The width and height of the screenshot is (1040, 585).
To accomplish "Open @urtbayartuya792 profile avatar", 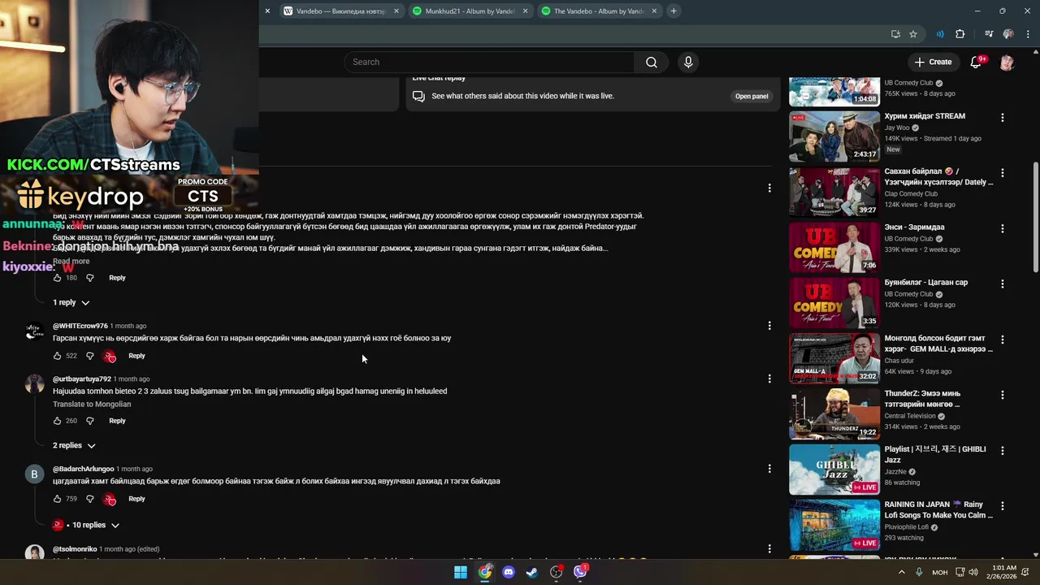I will pos(34,384).
